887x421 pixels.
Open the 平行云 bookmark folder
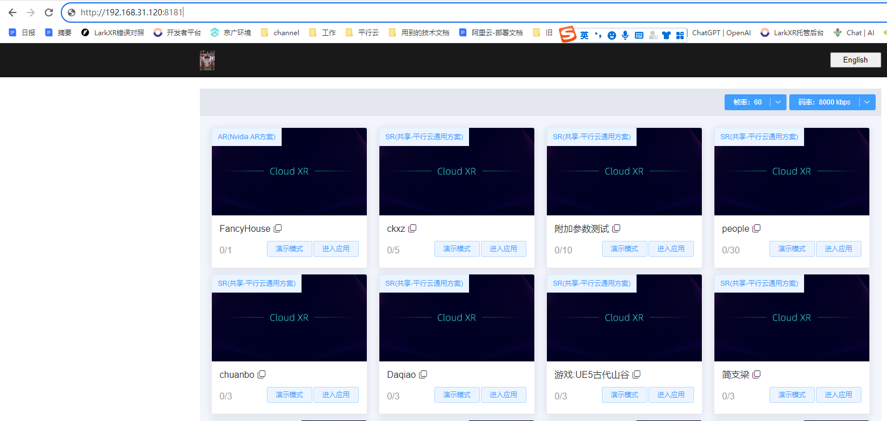pos(362,33)
